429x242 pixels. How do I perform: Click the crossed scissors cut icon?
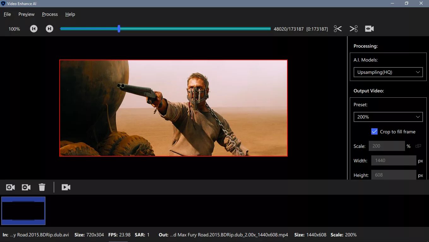click(354, 29)
